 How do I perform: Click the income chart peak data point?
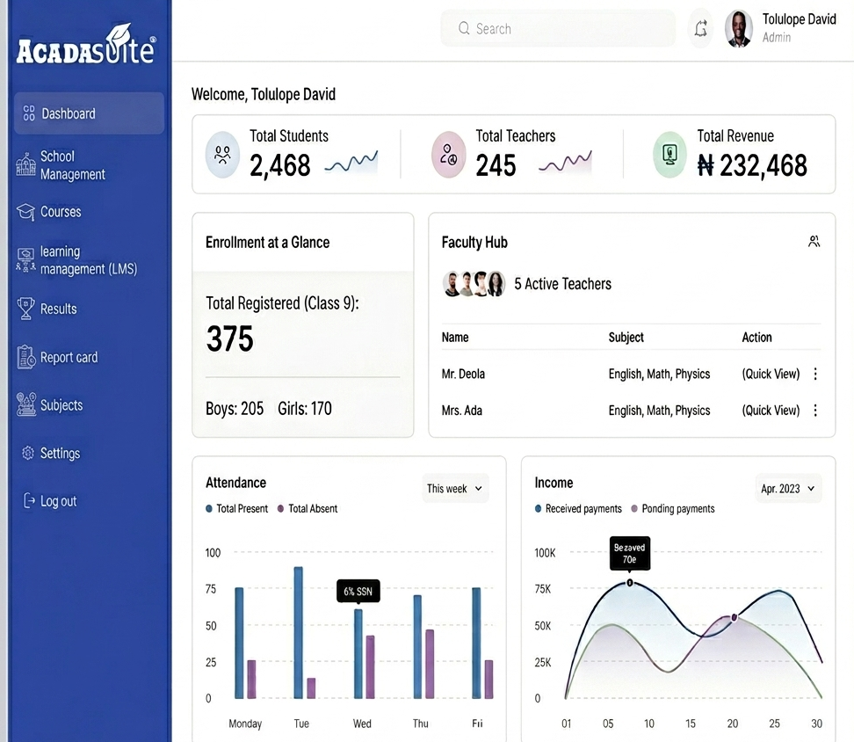click(x=629, y=583)
